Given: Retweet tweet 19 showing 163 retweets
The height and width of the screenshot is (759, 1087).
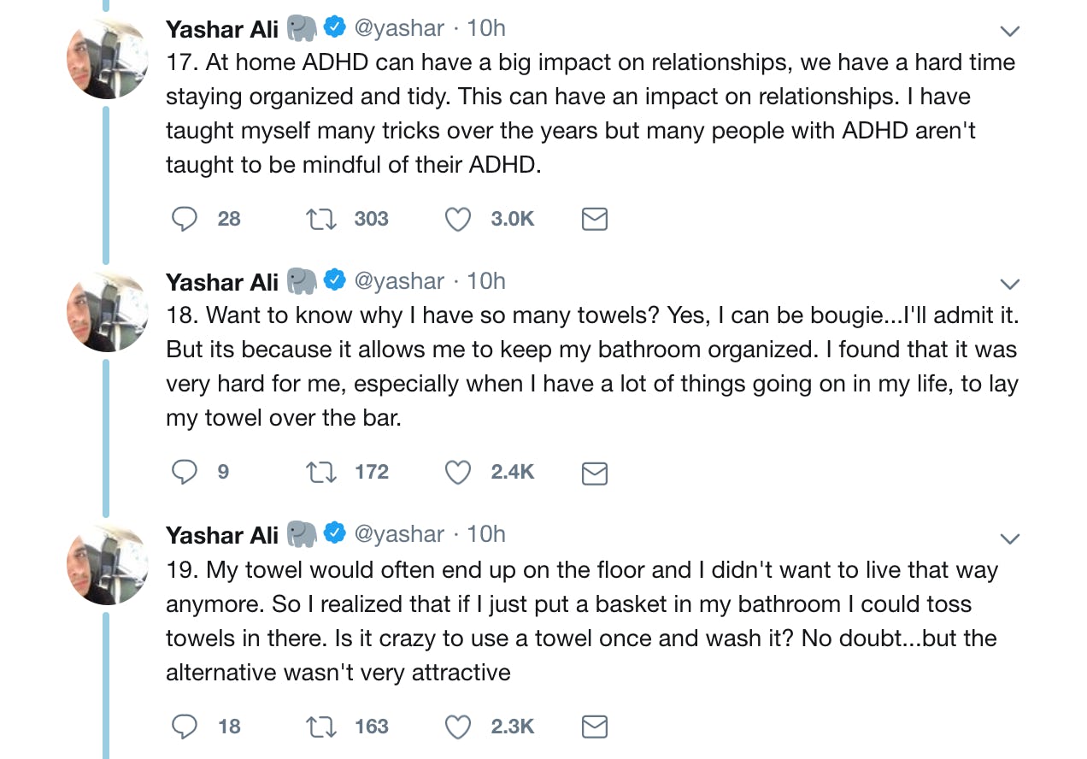Looking at the screenshot, I should [320, 727].
